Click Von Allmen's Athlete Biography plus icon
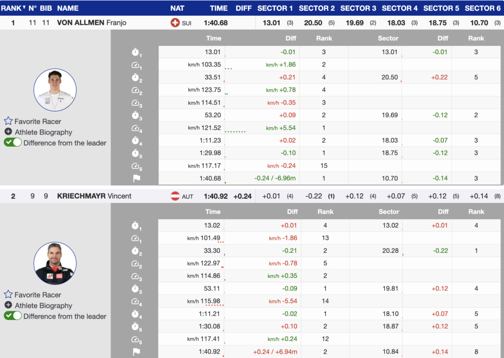 (x=8, y=132)
